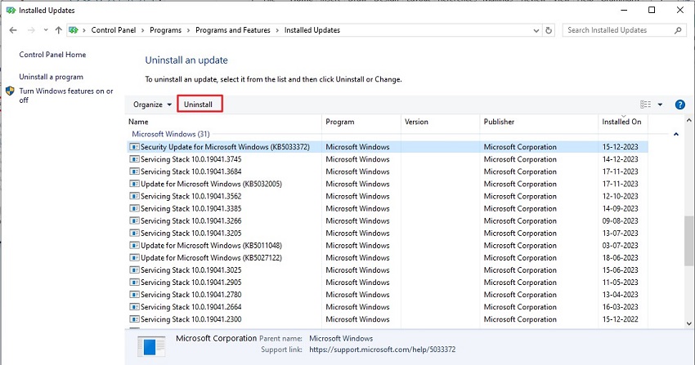Open the help question mark button
The image size is (695, 365).
pyautogui.click(x=680, y=105)
